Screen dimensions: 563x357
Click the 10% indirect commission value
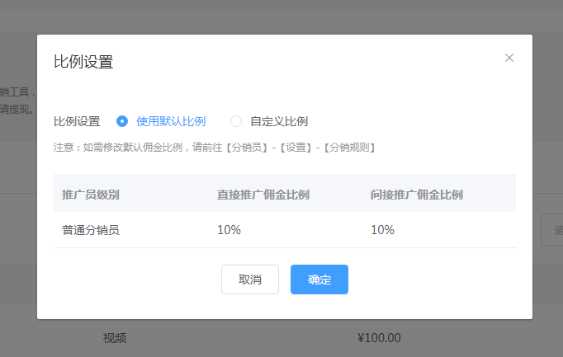tap(383, 230)
